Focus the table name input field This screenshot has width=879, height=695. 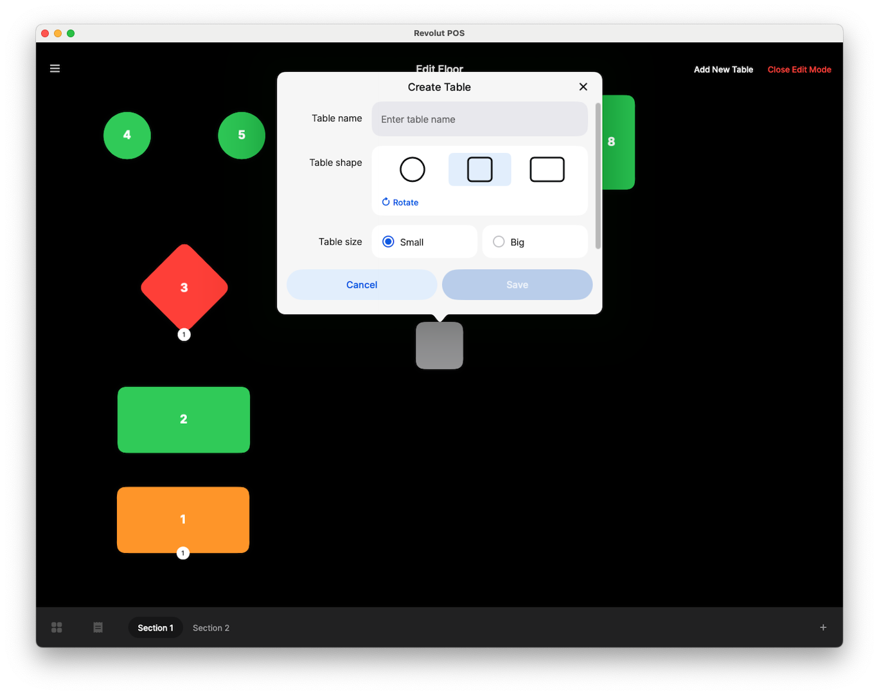[x=480, y=119]
